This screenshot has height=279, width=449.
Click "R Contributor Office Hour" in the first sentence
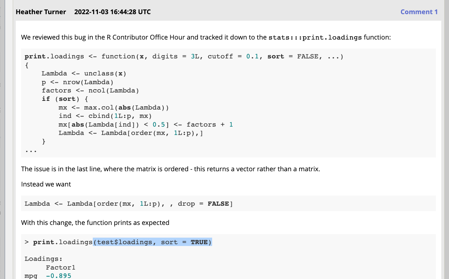[142, 37]
